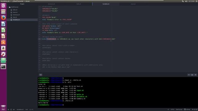
Task: Close all terminals with status bar X
Action: [14, 109]
